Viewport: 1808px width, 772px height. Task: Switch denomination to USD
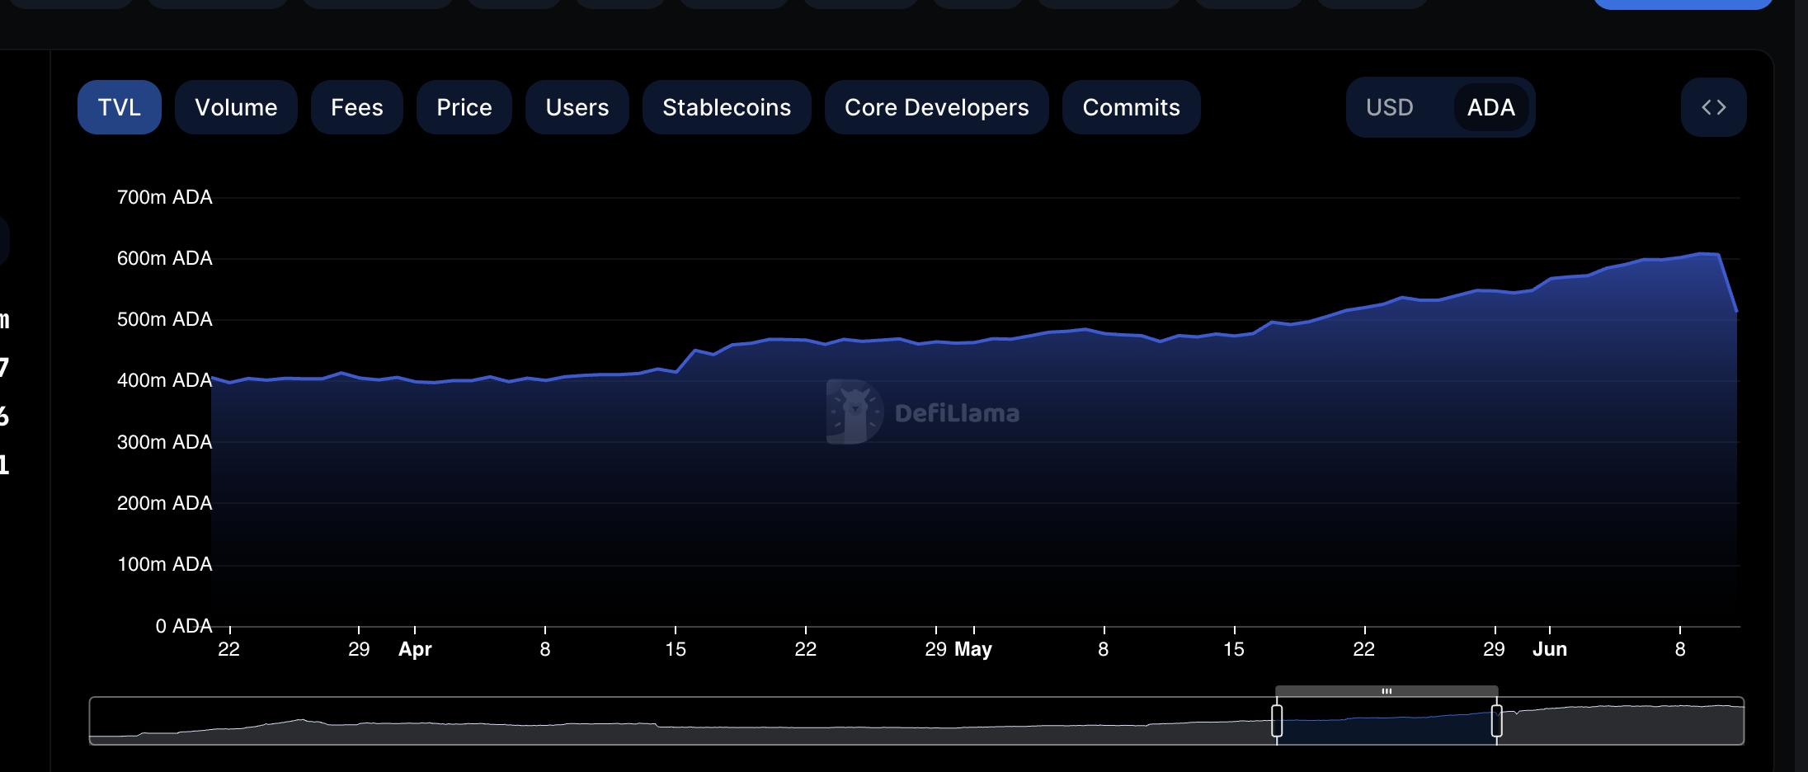point(1389,107)
